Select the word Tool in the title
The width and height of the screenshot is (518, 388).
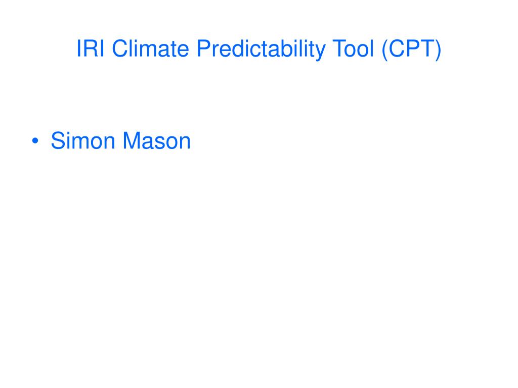pos(353,48)
